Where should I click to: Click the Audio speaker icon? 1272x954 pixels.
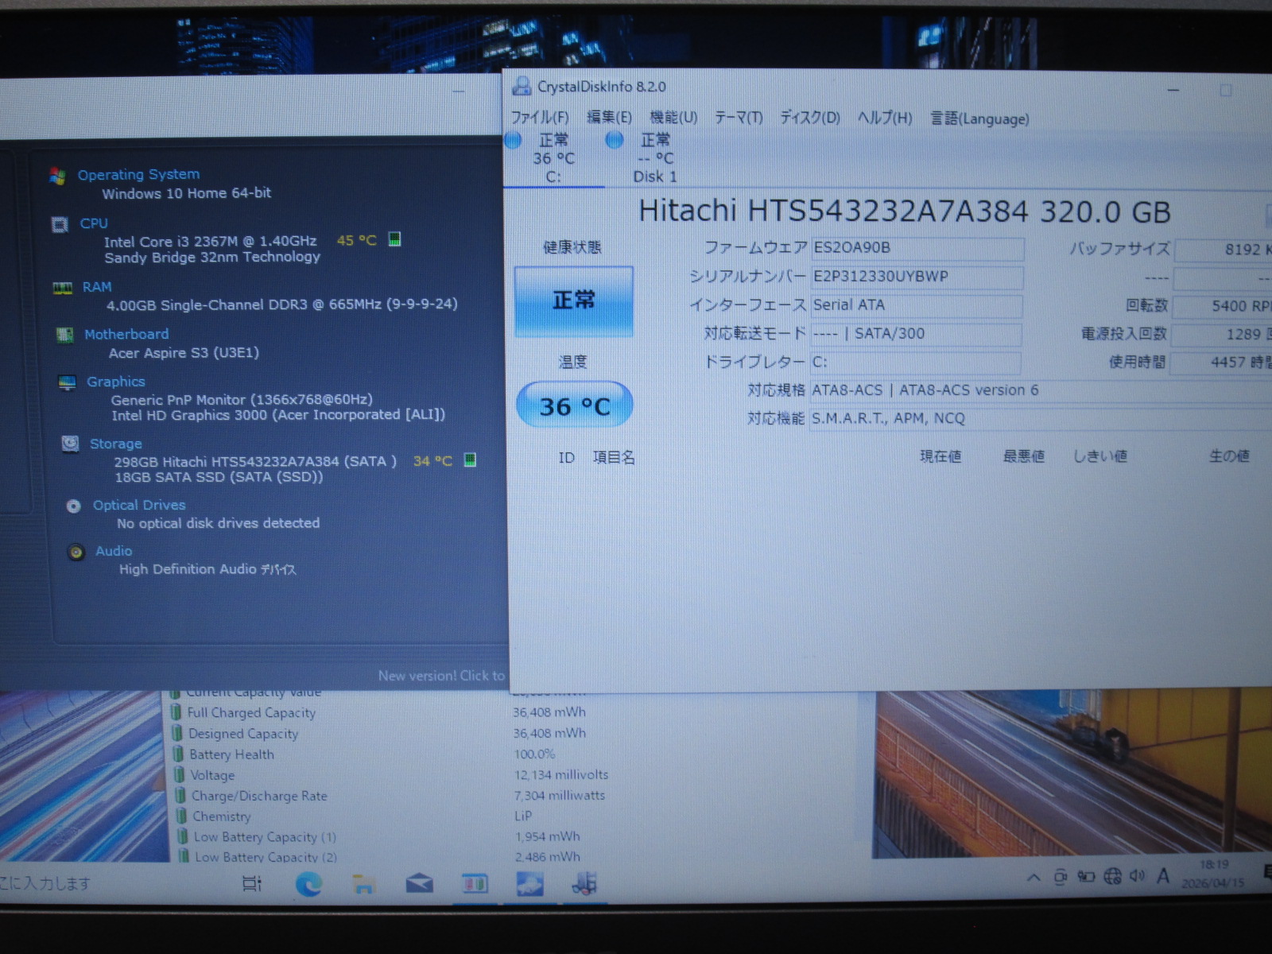[76, 552]
